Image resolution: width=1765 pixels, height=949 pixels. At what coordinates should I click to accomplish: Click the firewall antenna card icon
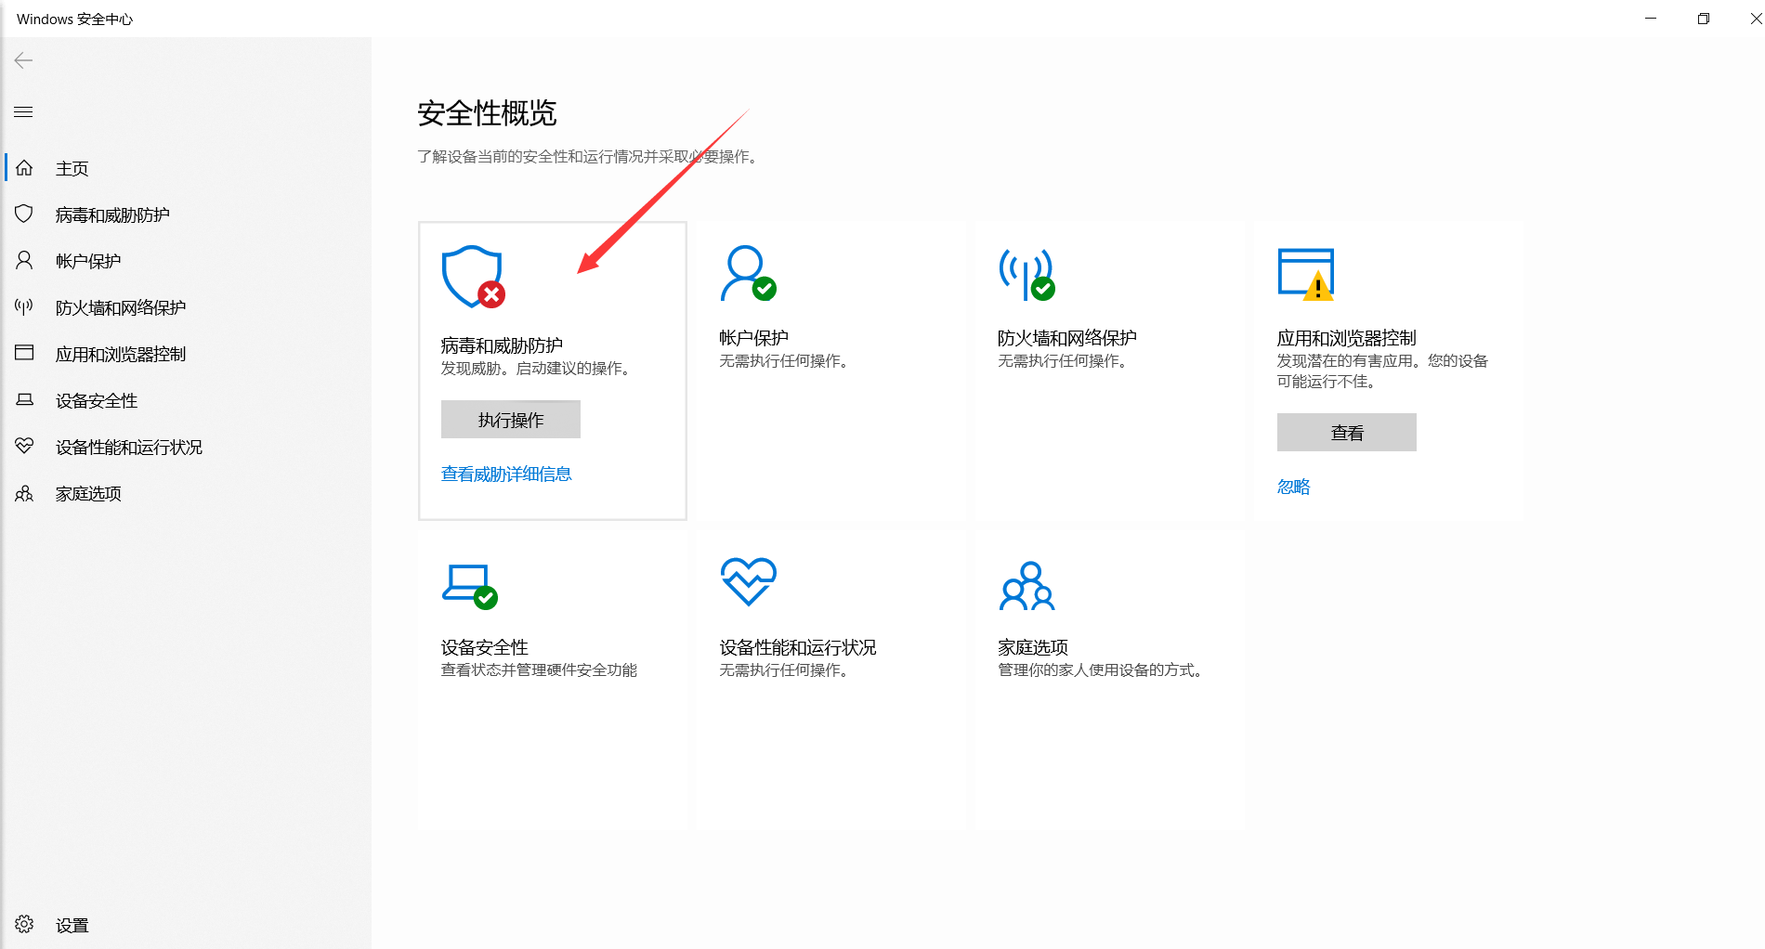pyautogui.click(x=1026, y=274)
